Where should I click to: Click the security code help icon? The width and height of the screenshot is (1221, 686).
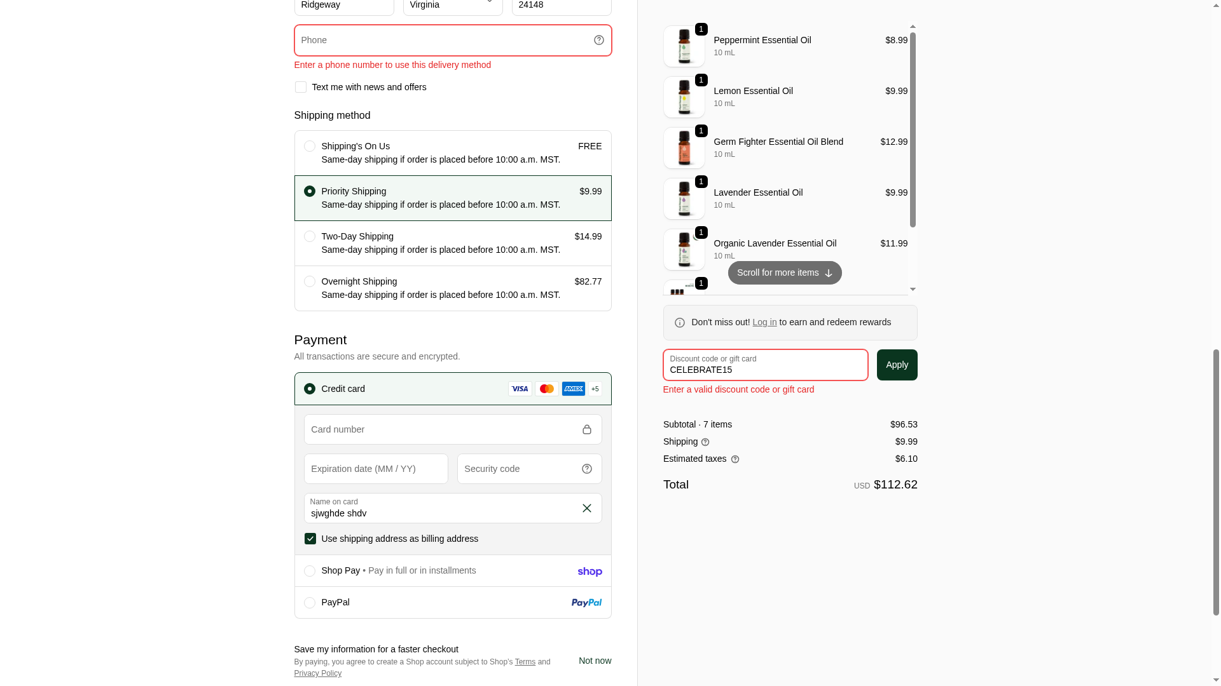(586, 469)
